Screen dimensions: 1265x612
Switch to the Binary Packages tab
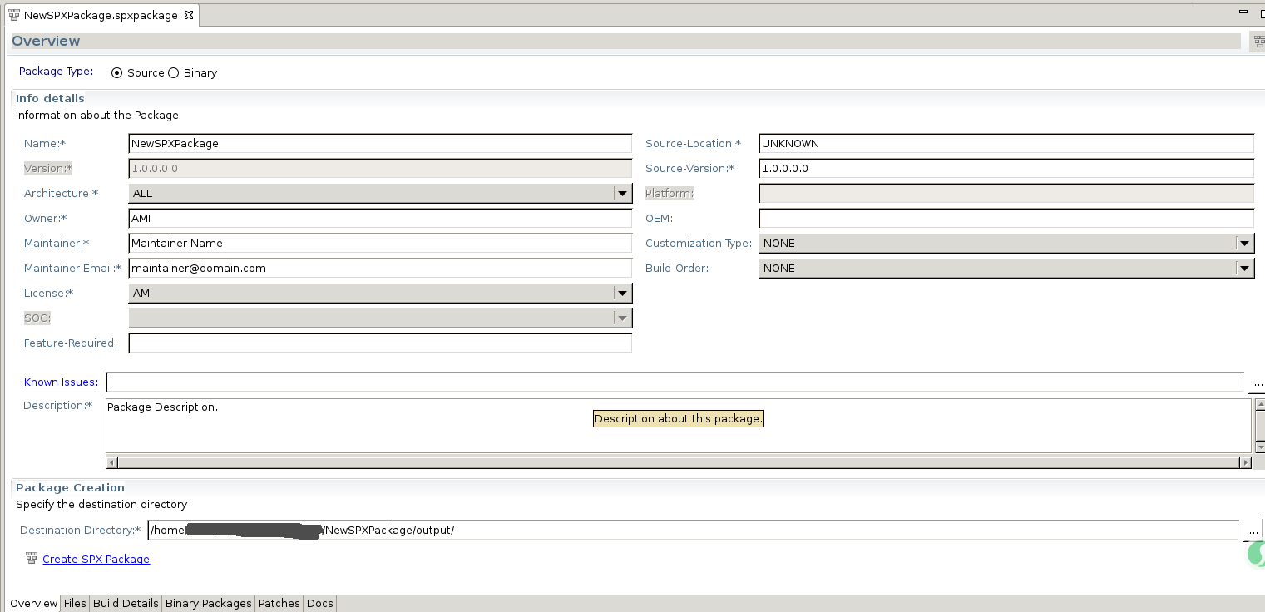click(208, 603)
